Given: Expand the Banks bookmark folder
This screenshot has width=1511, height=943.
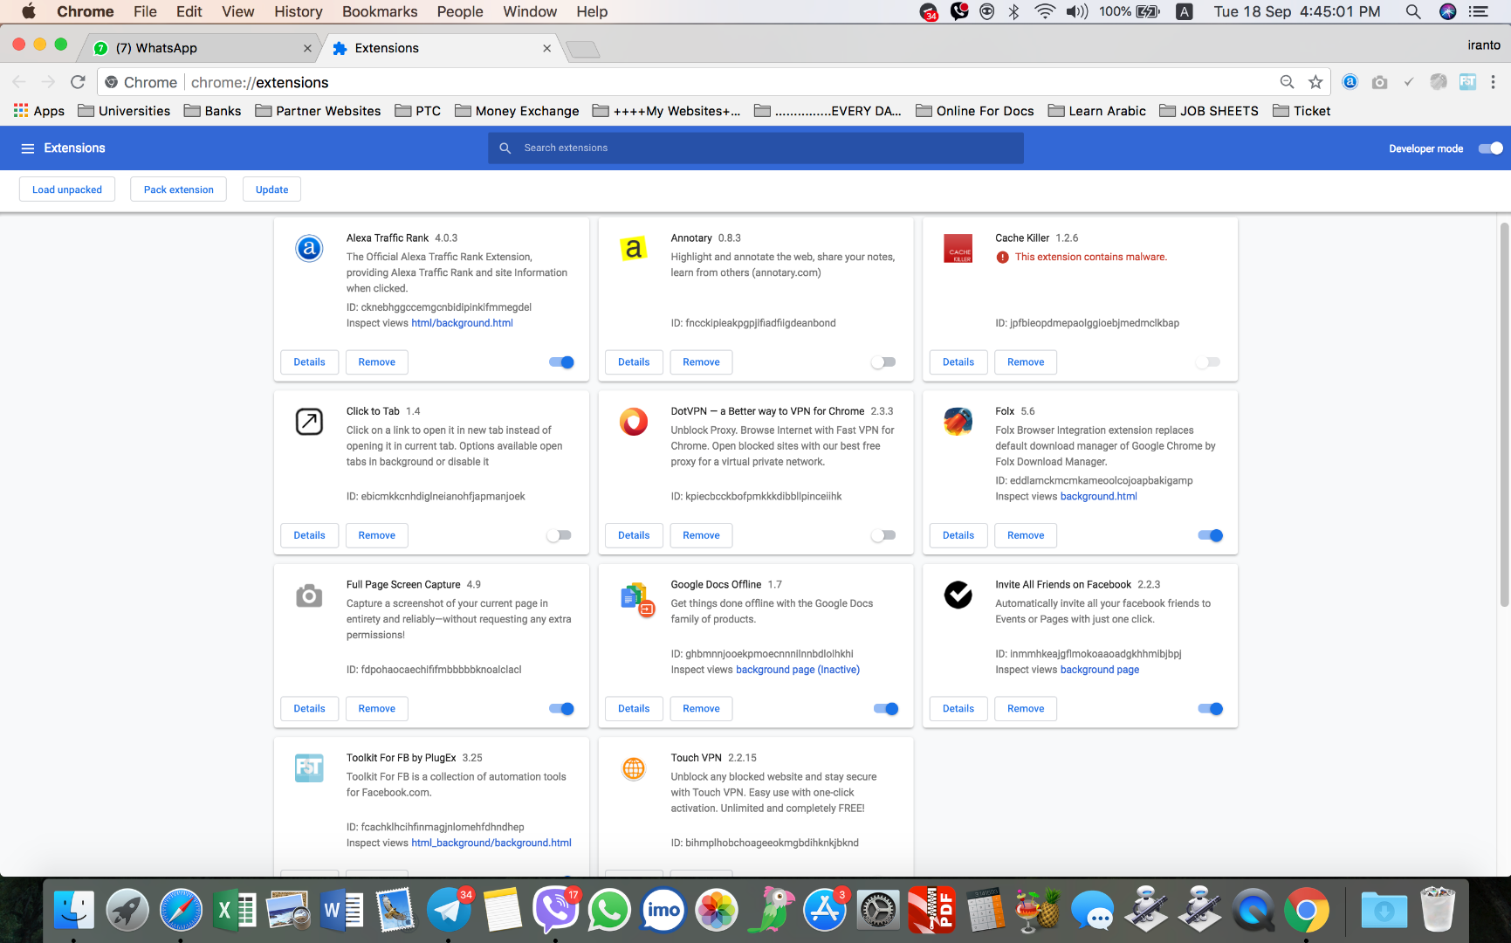Looking at the screenshot, I should coord(212,111).
